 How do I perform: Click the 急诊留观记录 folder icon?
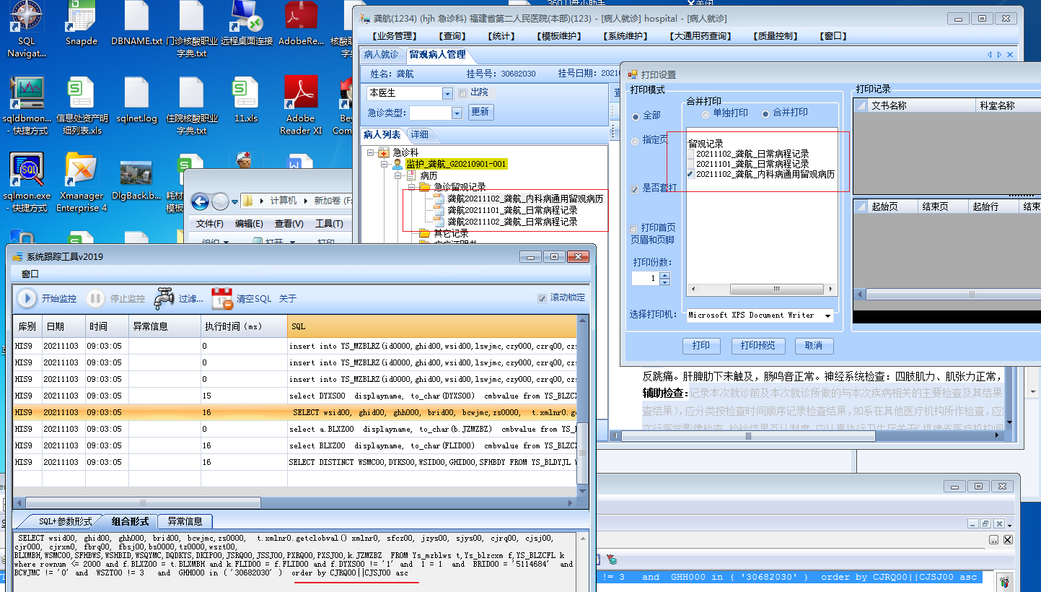point(425,187)
